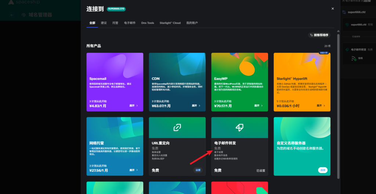The height and width of the screenshot is (194, 376).
Task: Click the CDN card title
Action: pyautogui.click(x=156, y=79)
